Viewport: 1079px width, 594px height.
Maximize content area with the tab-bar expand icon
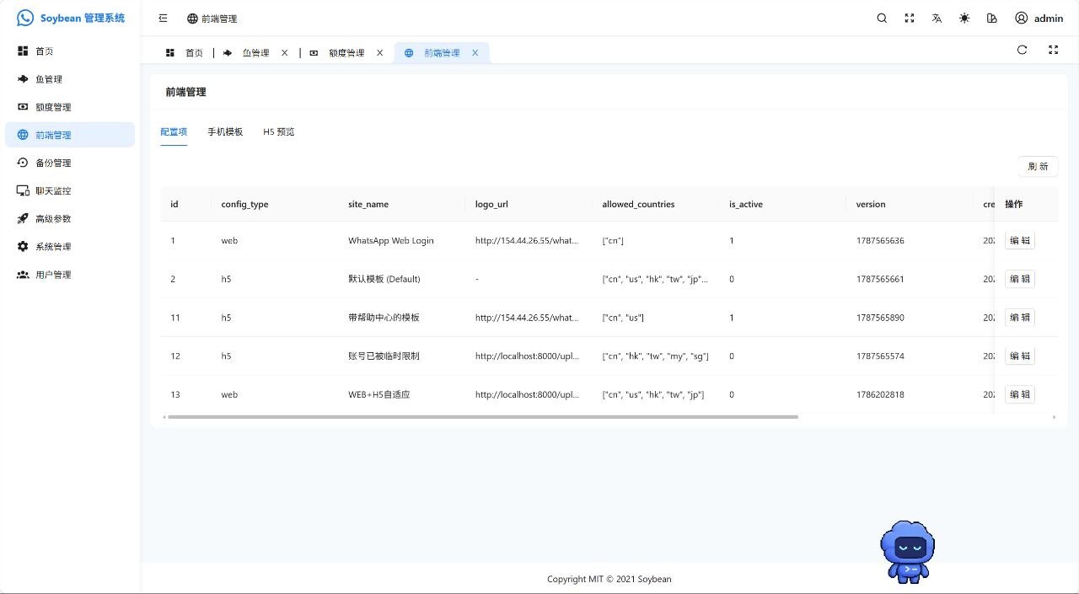point(1053,50)
